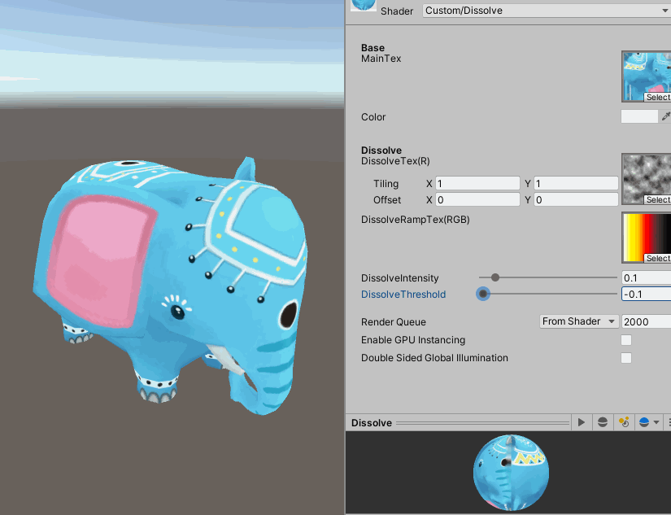Open the Shader dropdown showing Custom/Dissolve
The width and height of the screenshot is (671, 515).
coord(547,11)
